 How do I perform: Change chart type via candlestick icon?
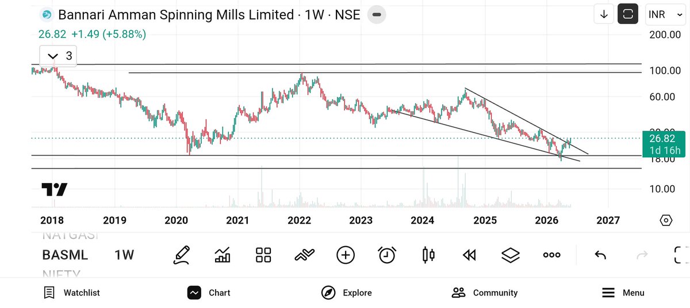[x=428, y=255]
